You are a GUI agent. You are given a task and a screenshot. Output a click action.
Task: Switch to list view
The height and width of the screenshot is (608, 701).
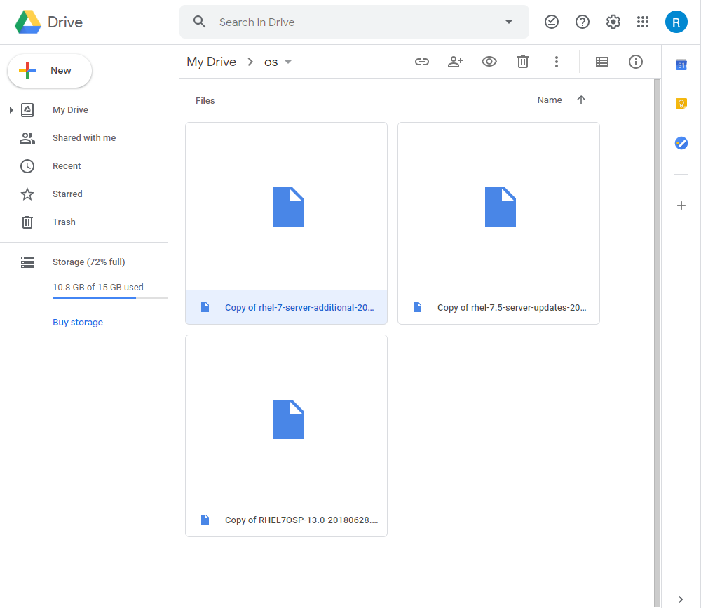(x=601, y=62)
